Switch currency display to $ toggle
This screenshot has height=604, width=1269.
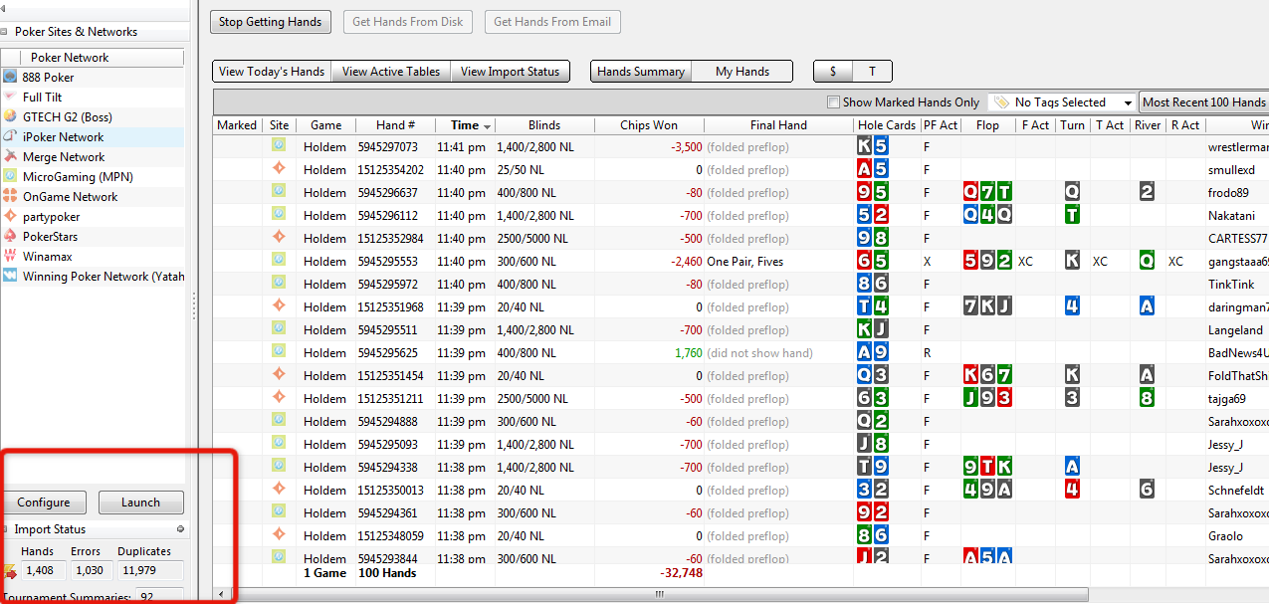coord(833,72)
